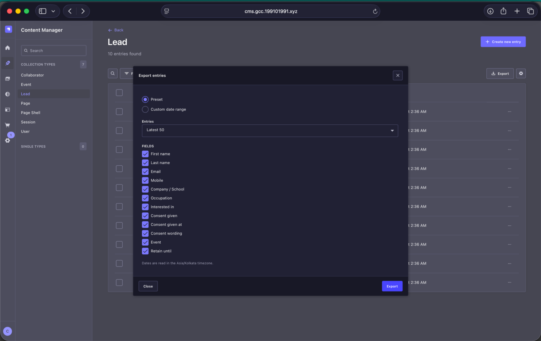Select the Custom date range radio option

(145, 109)
